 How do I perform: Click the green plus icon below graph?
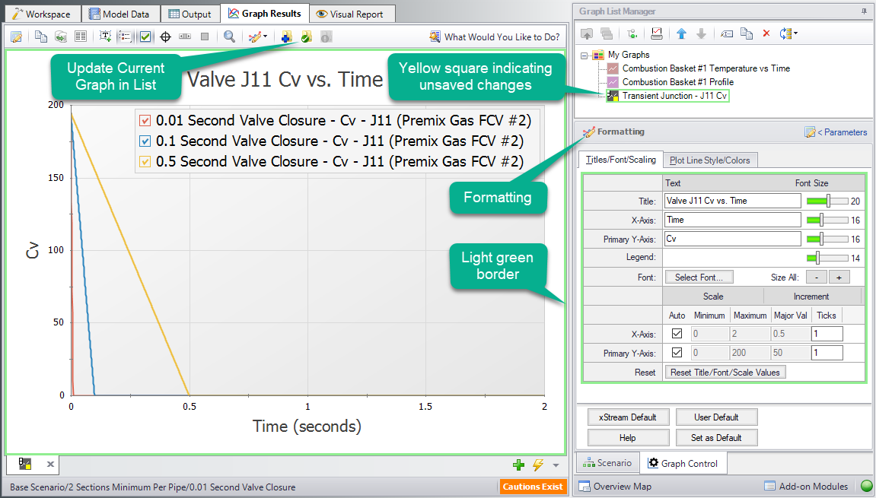[519, 465]
